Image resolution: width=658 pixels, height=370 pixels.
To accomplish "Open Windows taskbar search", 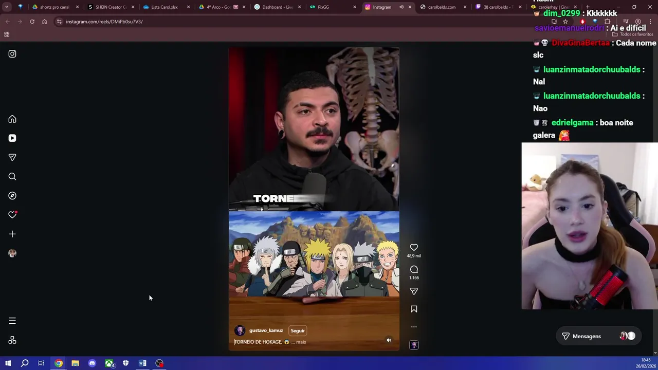I will [x=25, y=363].
